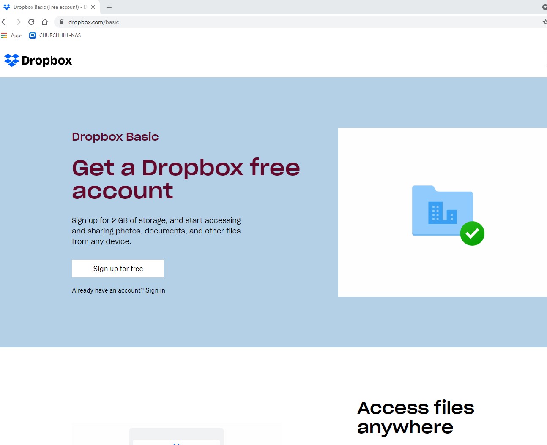547x445 pixels.
Task: Click the Sign up for free button
Action: click(x=118, y=269)
